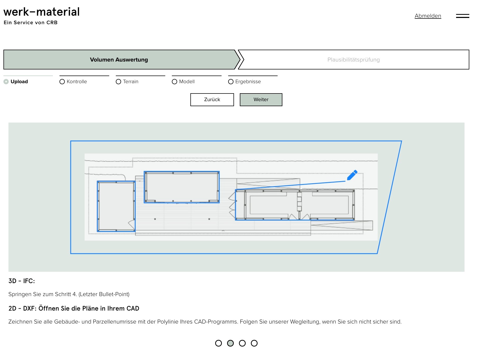Click the werk-material logo
The image size is (482, 351).
pos(42,12)
